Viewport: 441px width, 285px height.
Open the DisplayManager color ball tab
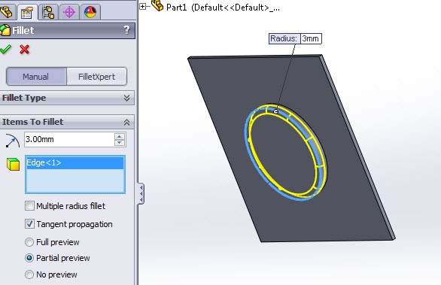tap(90, 12)
